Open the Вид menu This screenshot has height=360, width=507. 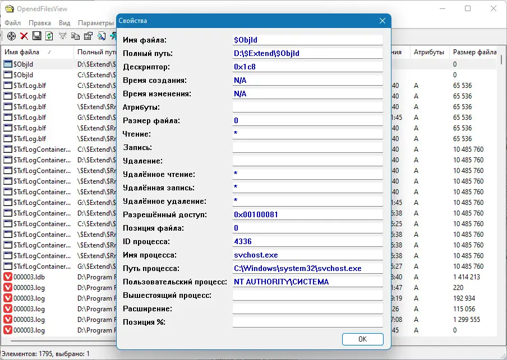[x=64, y=23]
